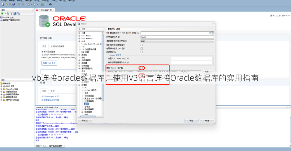The width and height of the screenshot is (291, 151).
Task: Click the 加载 TNS 文件 button
Action: click(x=49, y=63)
